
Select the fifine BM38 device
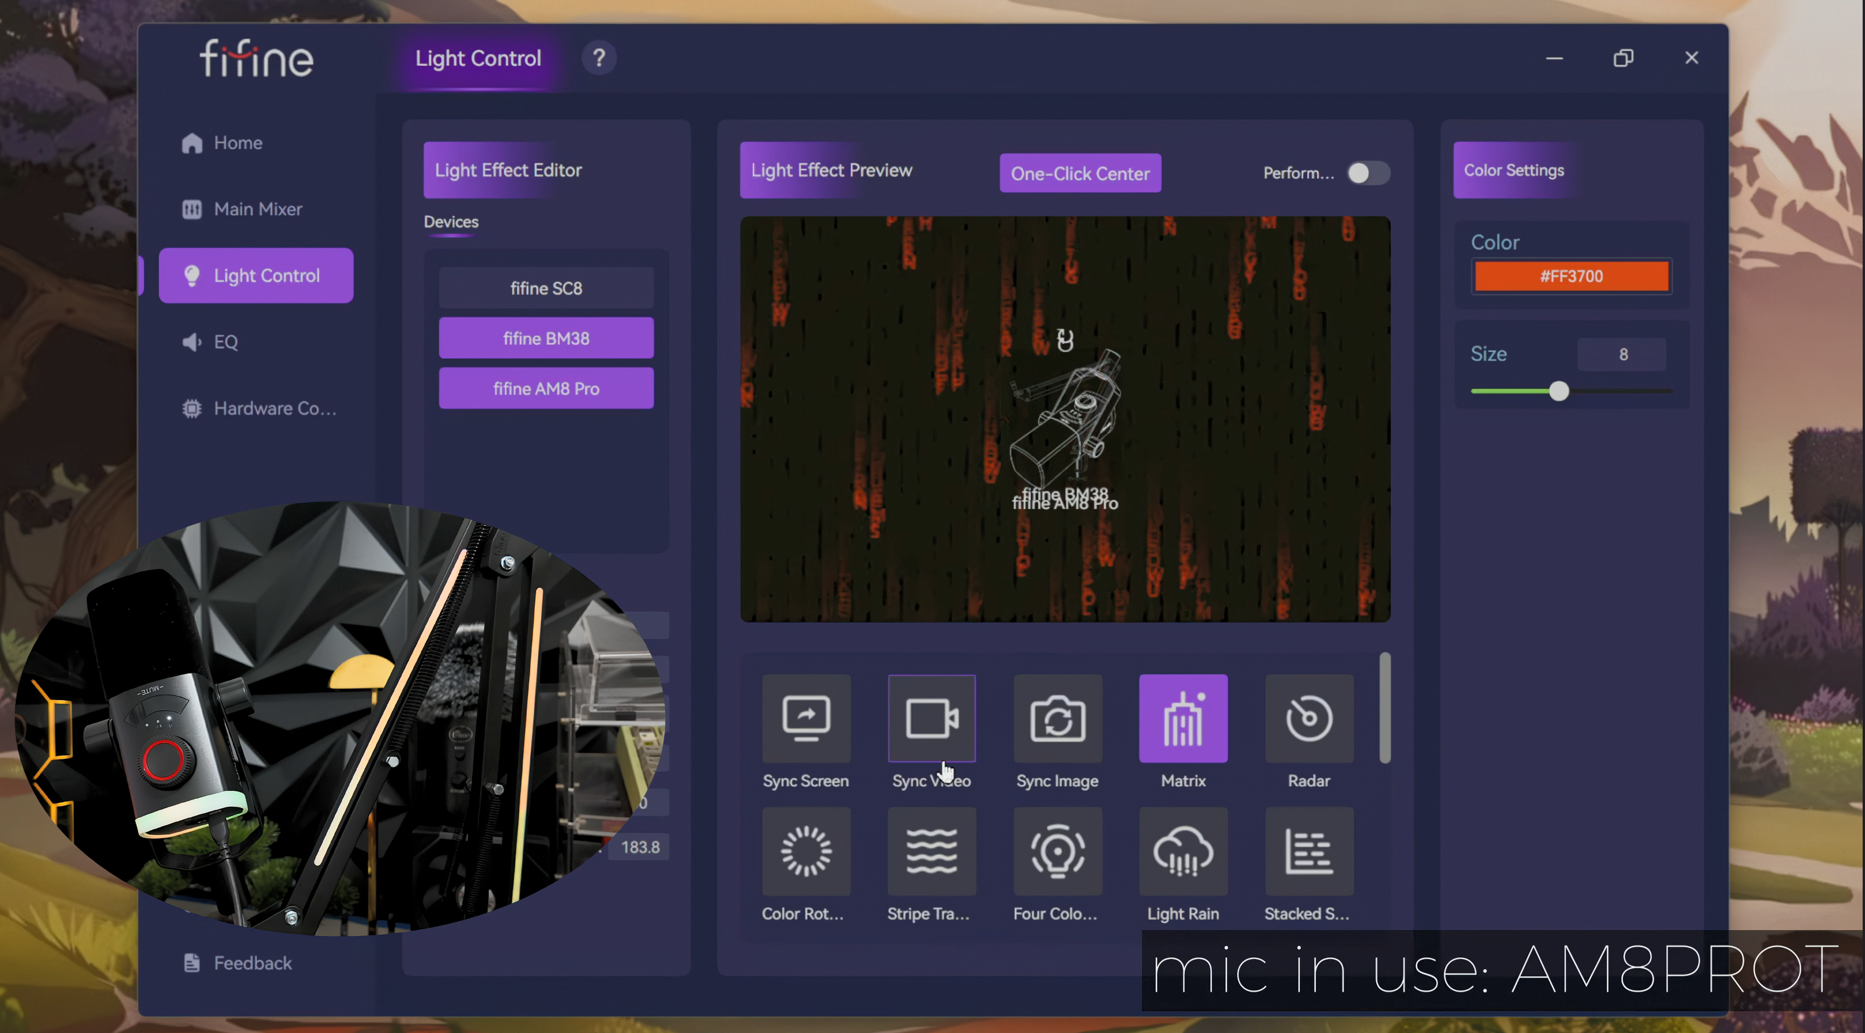click(546, 338)
